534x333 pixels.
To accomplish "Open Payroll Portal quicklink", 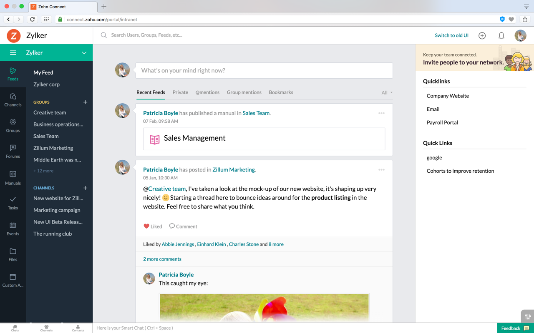I will (x=442, y=122).
